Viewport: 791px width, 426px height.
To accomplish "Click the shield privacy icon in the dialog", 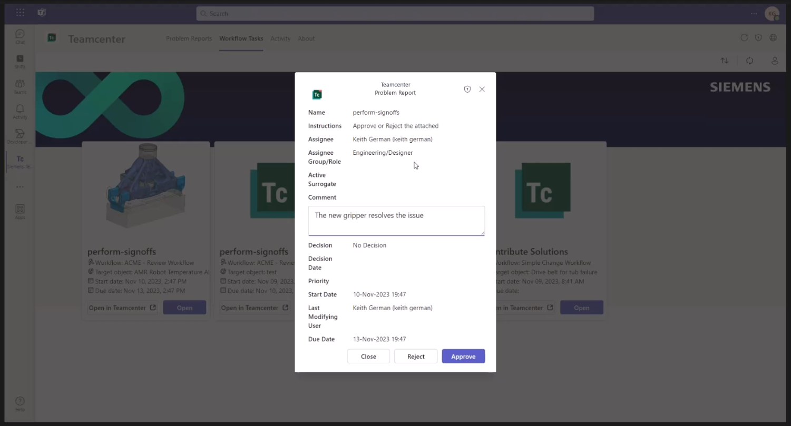I will click(x=467, y=89).
